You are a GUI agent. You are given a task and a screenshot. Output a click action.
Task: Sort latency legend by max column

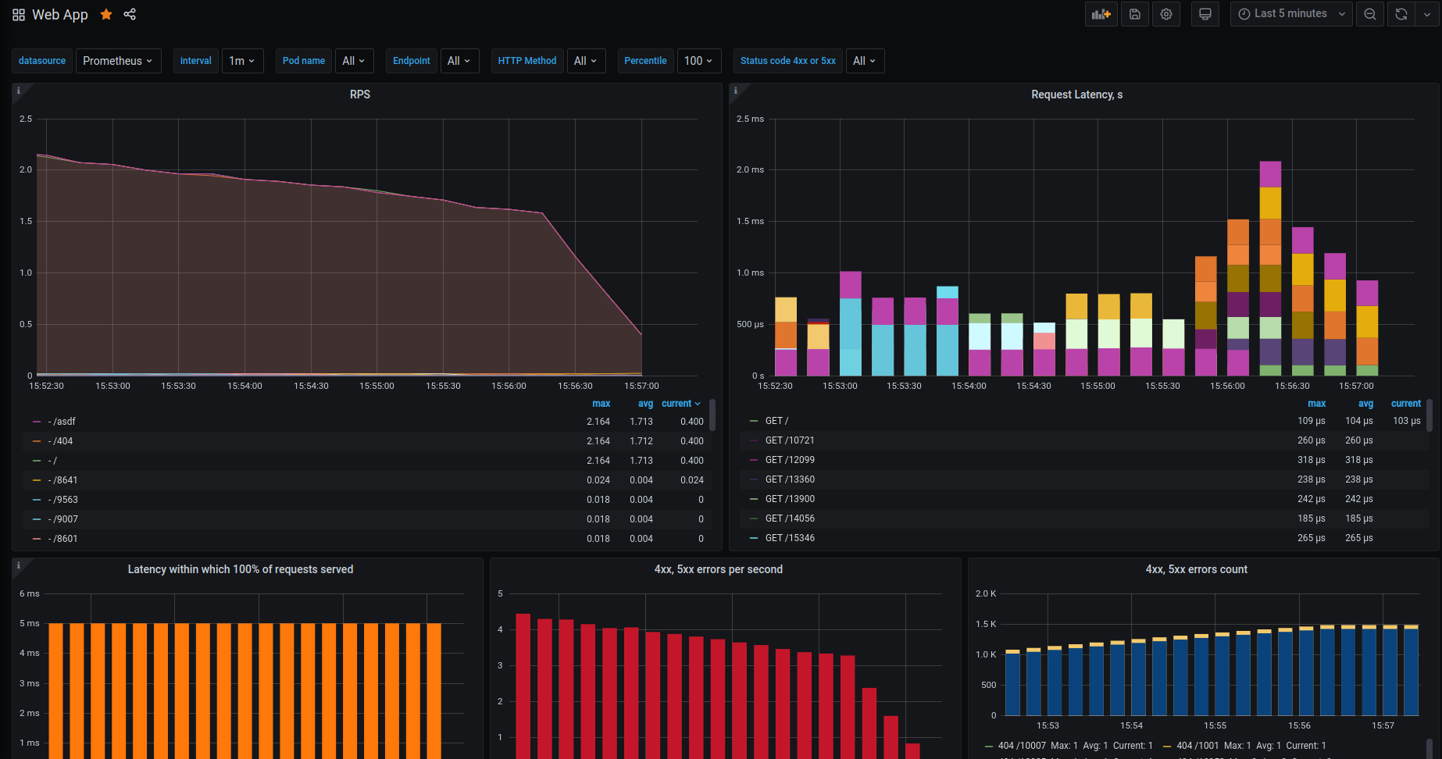pyautogui.click(x=1317, y=404)
